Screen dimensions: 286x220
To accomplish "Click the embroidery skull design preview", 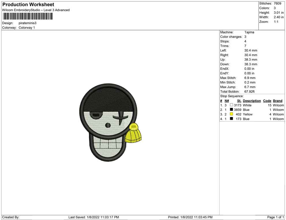I will (x=110, y=122).
